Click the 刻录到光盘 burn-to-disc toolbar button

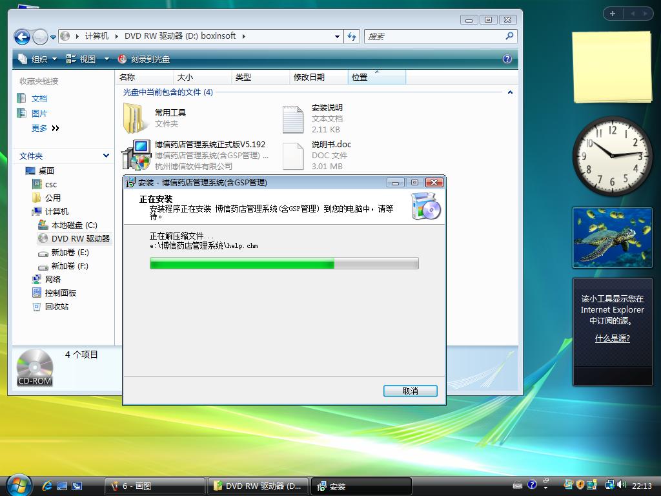(144, 59)
